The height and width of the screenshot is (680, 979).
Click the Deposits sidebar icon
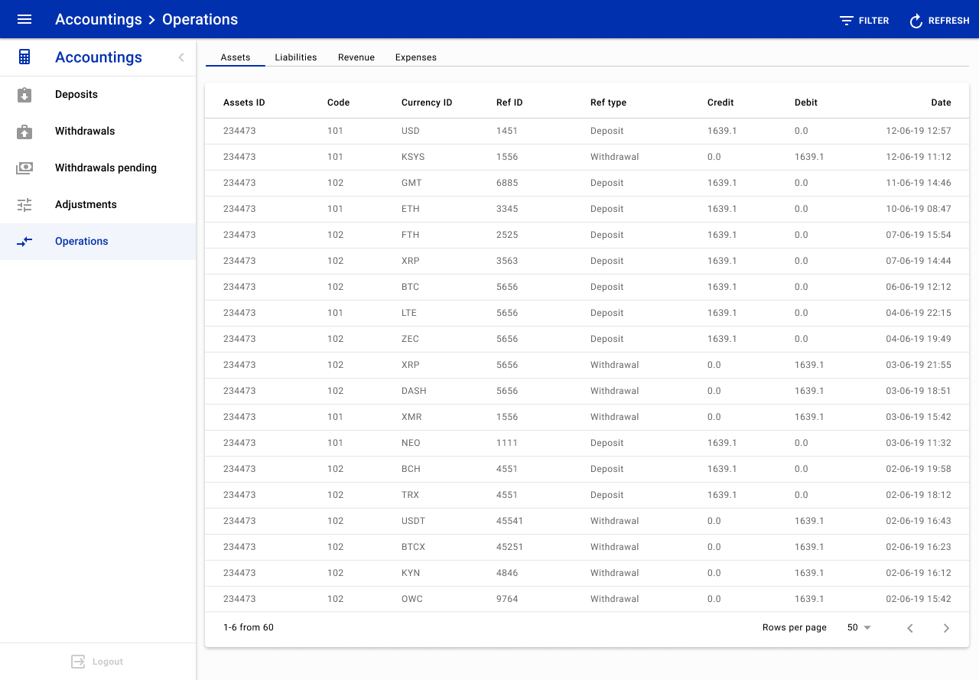[x=24, y=95]
